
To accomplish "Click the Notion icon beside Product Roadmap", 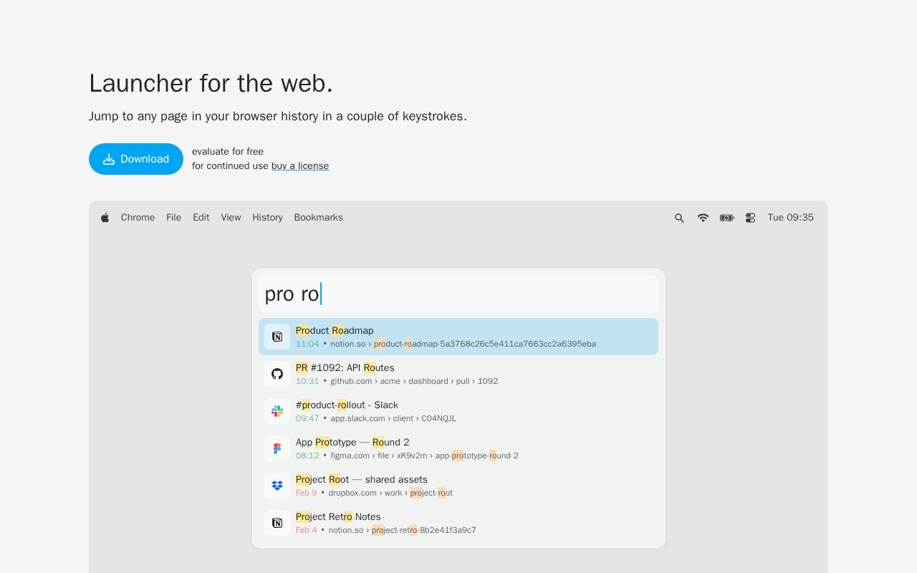I will pos(277,337).
